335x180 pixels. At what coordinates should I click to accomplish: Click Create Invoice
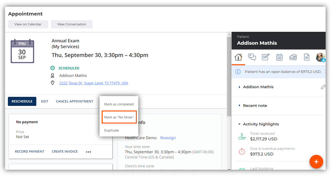click(x=65, y=151)
